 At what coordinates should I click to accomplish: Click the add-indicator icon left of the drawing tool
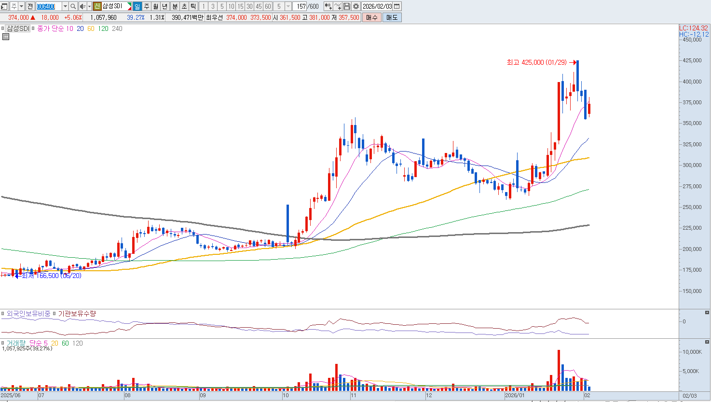328,6
